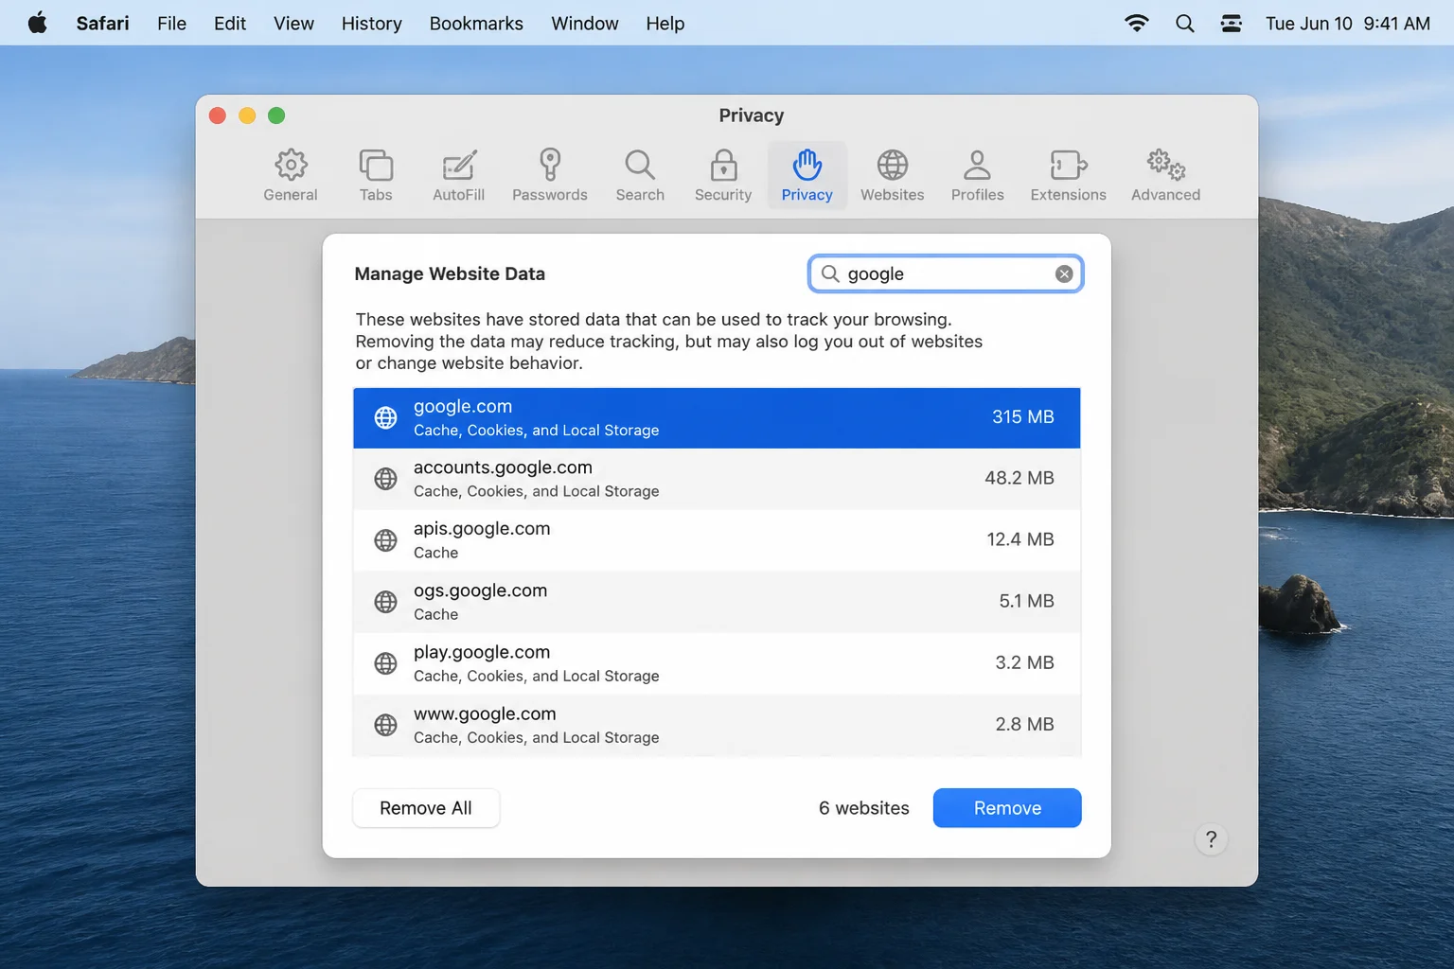
Task: Click into the google search input field
Action: pyautogui.click(x=946, y=273)
